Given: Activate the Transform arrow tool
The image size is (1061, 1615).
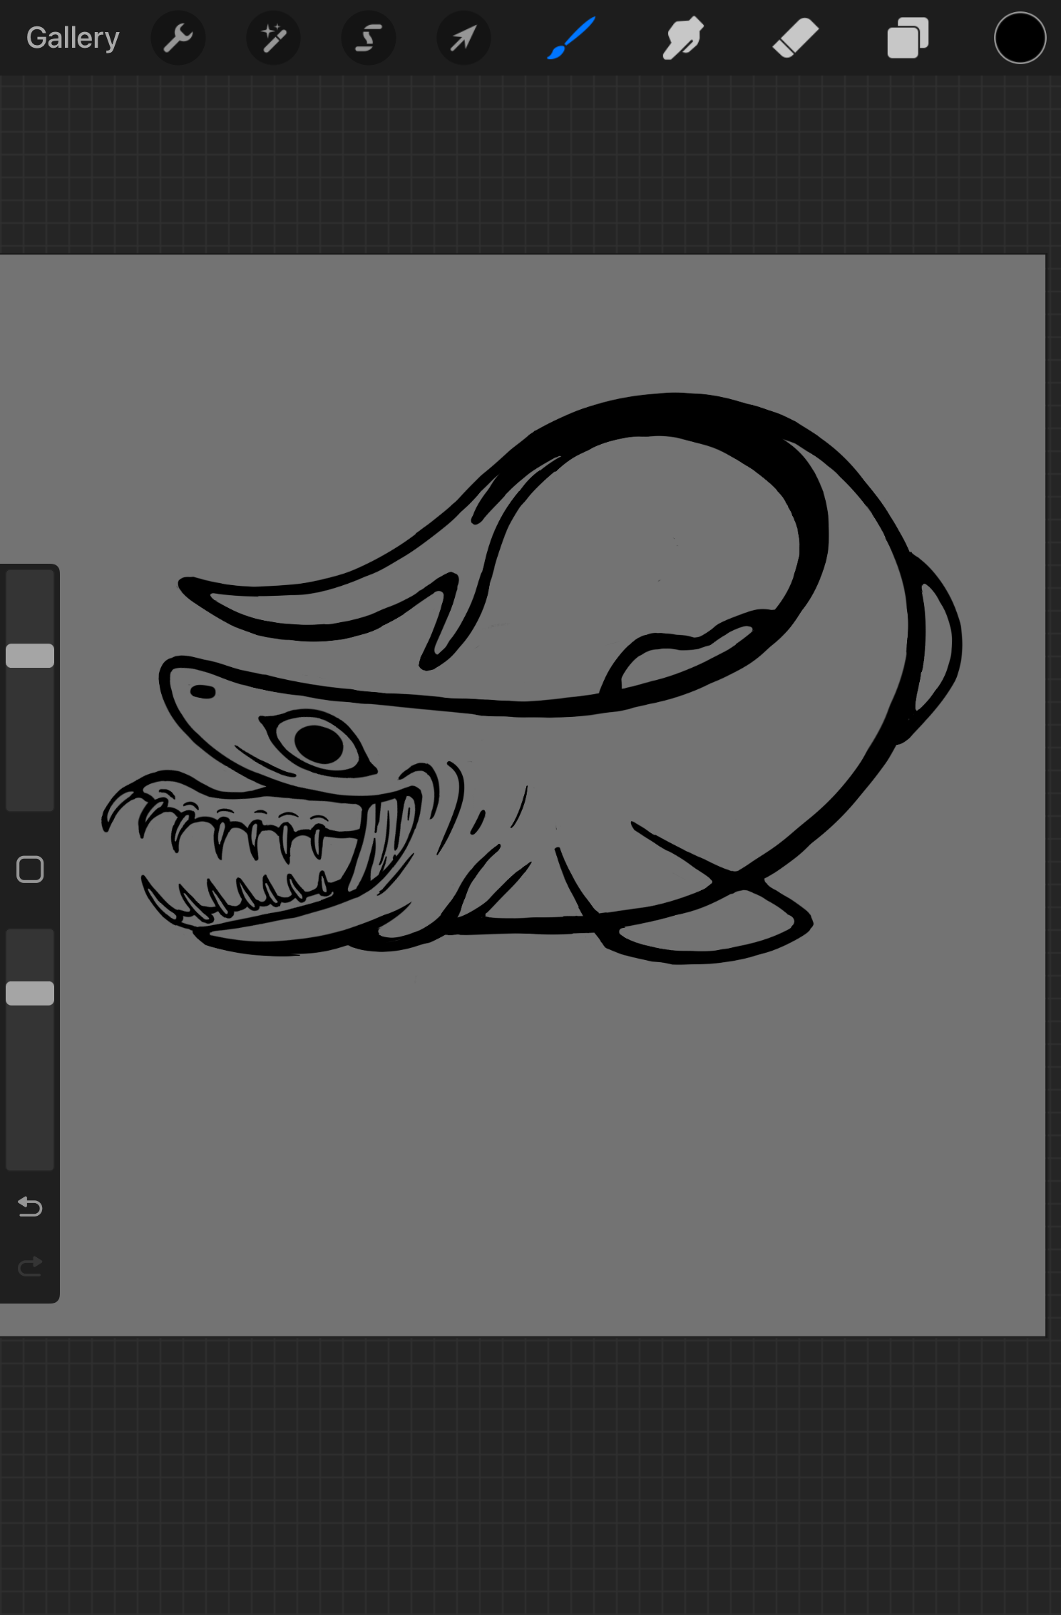Looking at the screenshot, I should pos(463,38).
